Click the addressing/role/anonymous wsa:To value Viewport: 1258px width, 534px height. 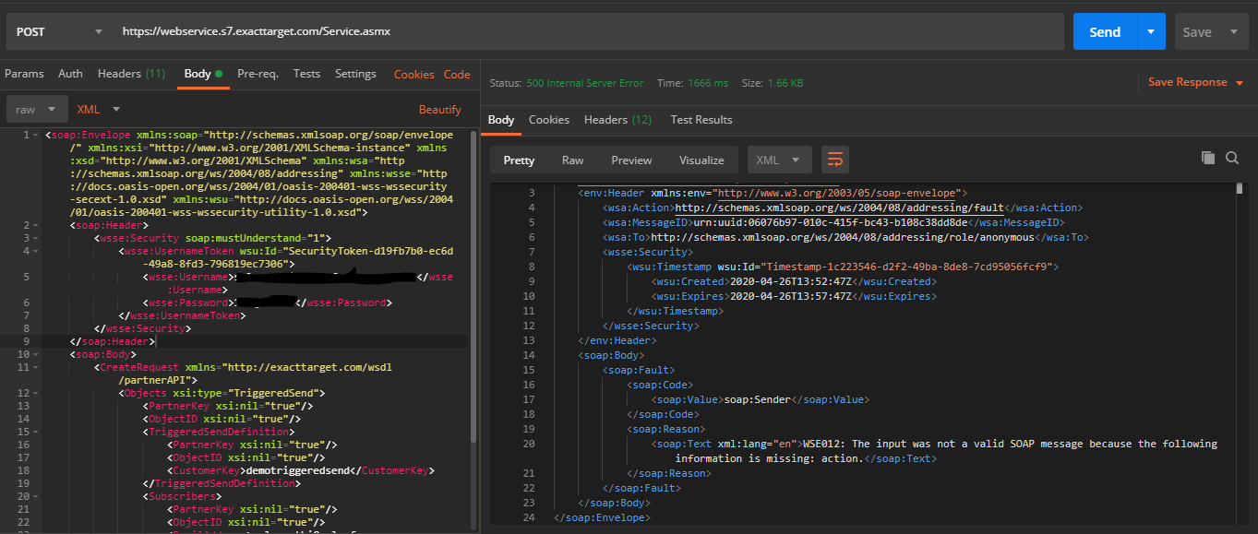pyautogui.click(x=842, y=237)
